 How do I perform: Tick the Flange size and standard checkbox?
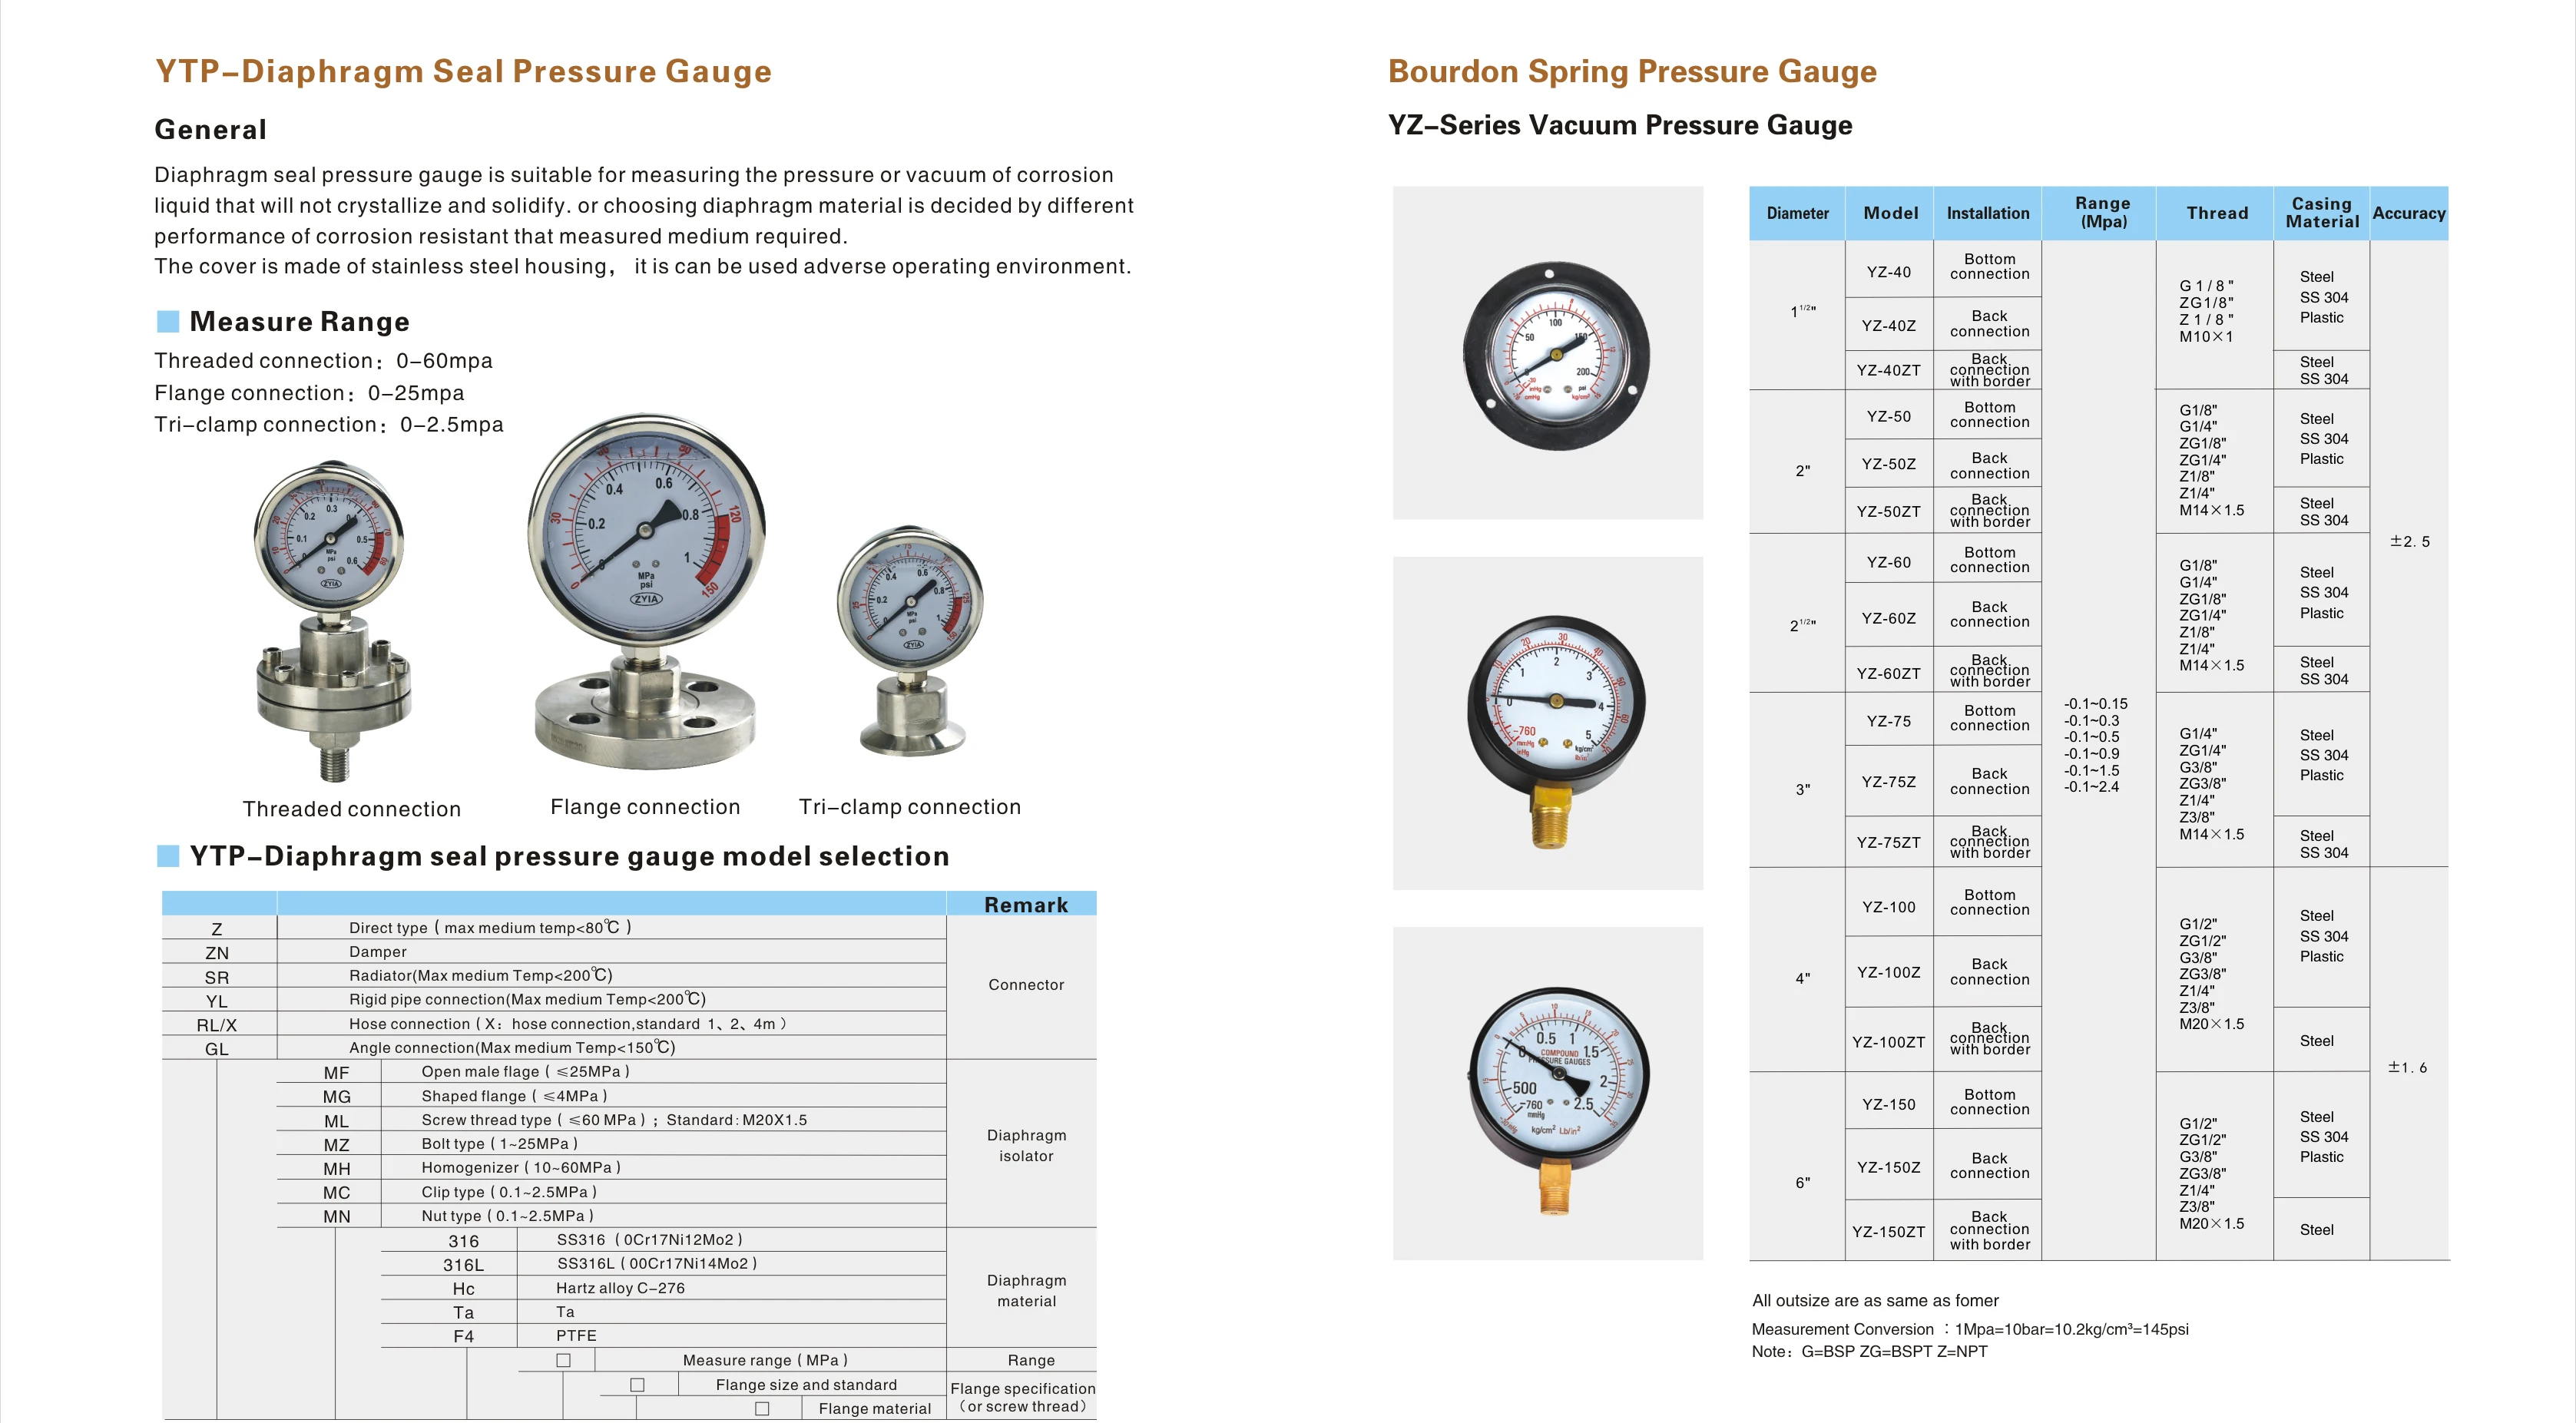coord(637,1385)
